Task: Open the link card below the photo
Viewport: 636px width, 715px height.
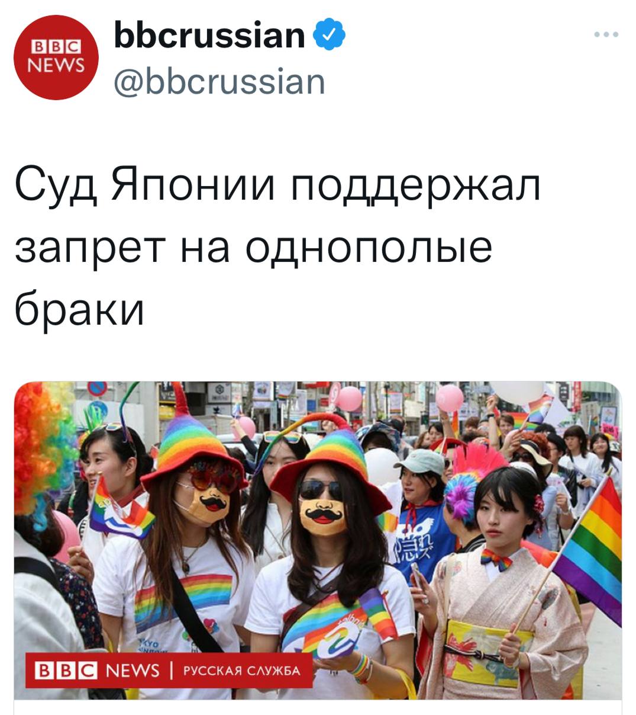Action: click(318, 707)
